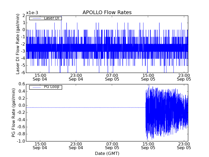The image size is (209, 157).
Task: Click the "0.6" y-axis tick on bottom plot
Action: click(x=22, y=84)
